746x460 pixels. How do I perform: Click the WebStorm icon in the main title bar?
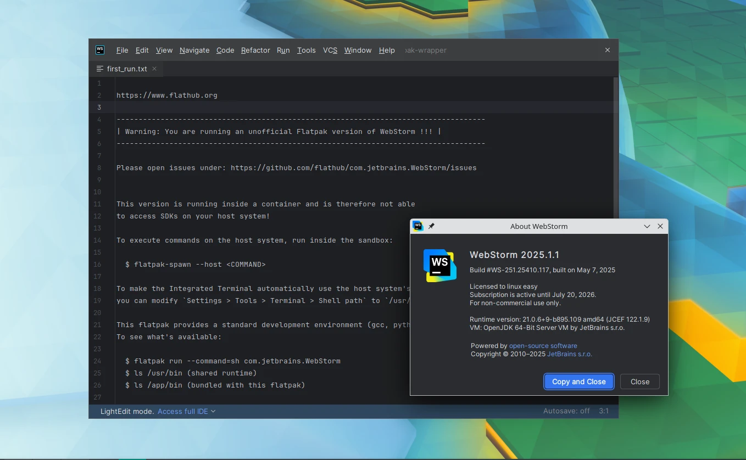(100, 49)
